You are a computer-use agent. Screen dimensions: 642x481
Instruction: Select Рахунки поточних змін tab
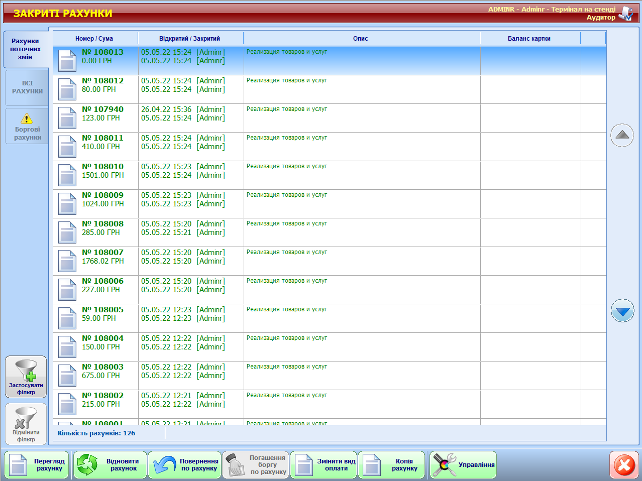26,49
